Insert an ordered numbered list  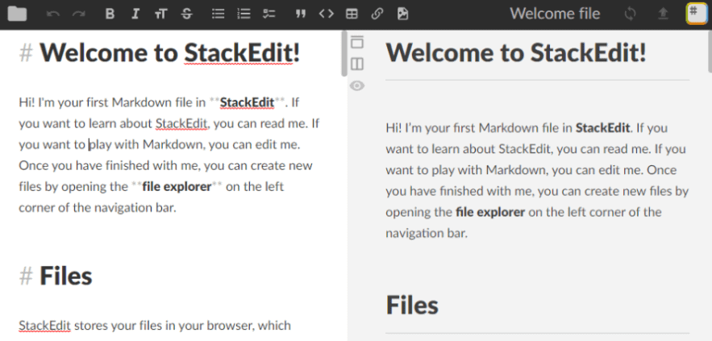244,14
